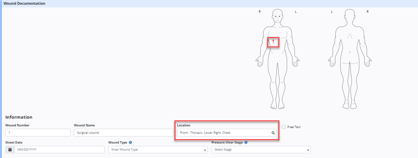Screen dimensions: 418x158
Task: Enable the Free Text checkbox
Action: [x=283, y=127]
